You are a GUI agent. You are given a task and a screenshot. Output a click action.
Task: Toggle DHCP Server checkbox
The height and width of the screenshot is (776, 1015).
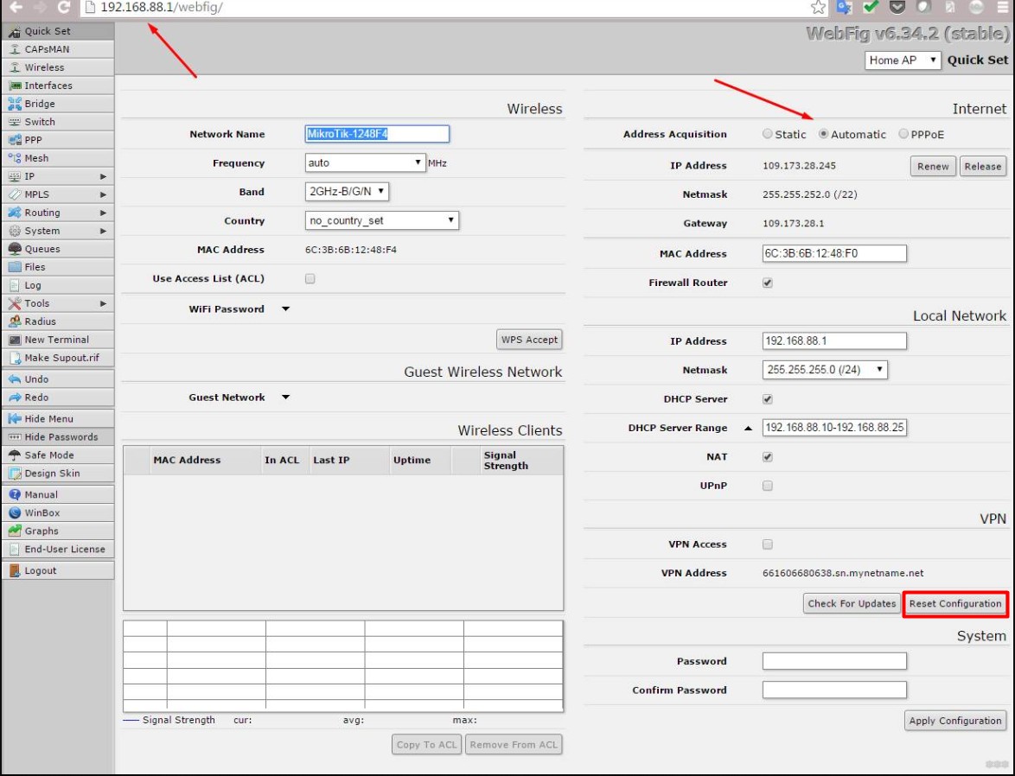tap(767, 399)
